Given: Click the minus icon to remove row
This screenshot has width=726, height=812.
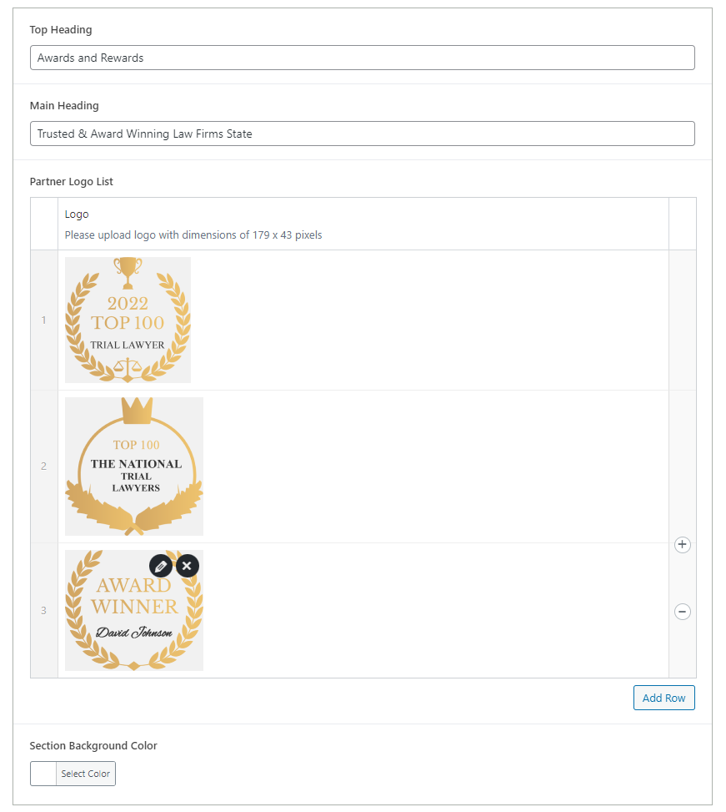Looking at the screenshot, I should 682,612.
